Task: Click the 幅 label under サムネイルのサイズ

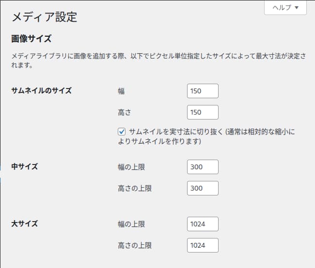Action: 121,91
